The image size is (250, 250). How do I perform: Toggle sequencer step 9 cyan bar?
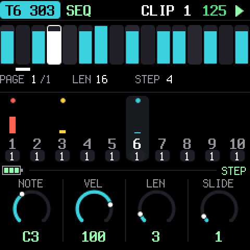tap(132, 45)
